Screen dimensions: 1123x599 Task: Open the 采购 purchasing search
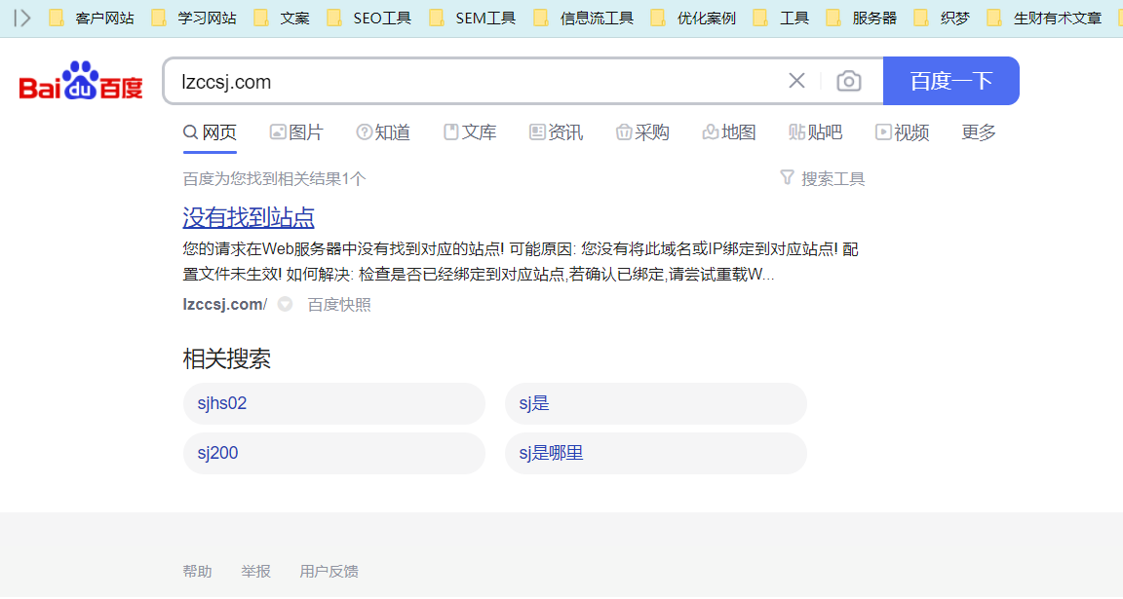(641, 132)
